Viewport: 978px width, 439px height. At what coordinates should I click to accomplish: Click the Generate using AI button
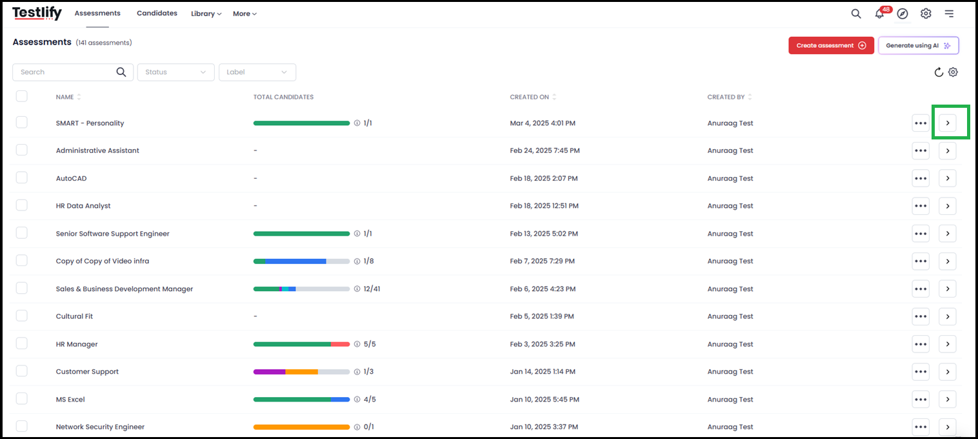coord(919,45)
